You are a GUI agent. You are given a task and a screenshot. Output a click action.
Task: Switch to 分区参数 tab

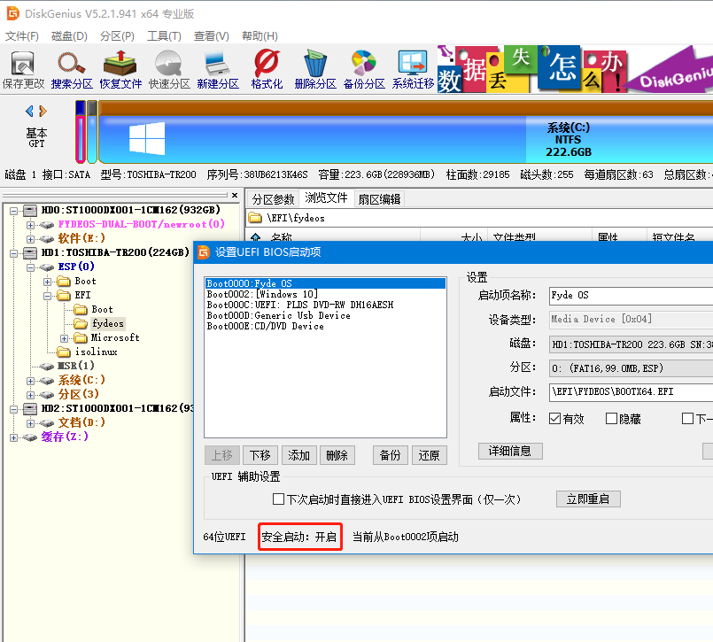(x=274, y=199)
